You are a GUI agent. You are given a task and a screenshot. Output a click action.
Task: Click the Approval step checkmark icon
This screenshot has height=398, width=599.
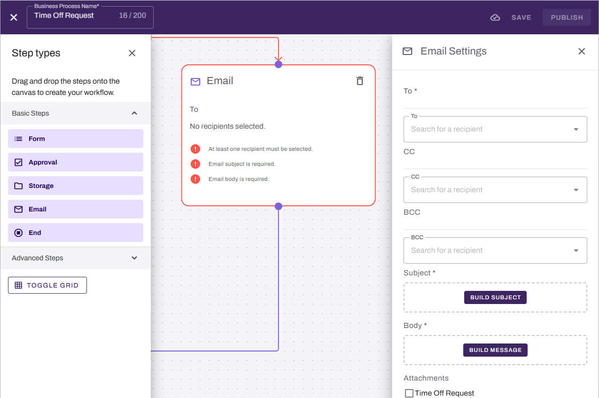[18, 162]
